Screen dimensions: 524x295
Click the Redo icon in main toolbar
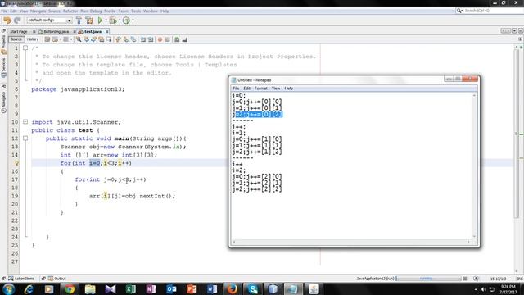(x=17, y=20)
